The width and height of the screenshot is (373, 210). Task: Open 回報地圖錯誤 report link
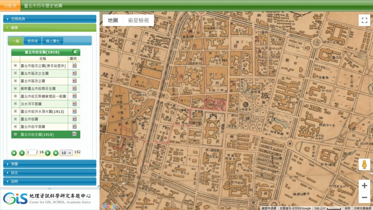(362, 208)
